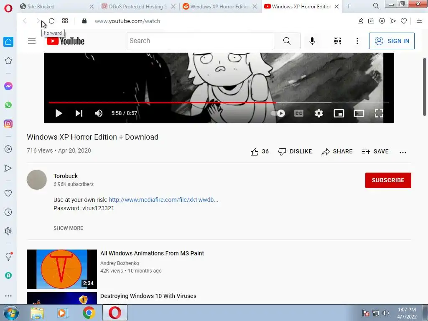
Task: Open YouTube settings three-dot menu
Action: (357, 41)
